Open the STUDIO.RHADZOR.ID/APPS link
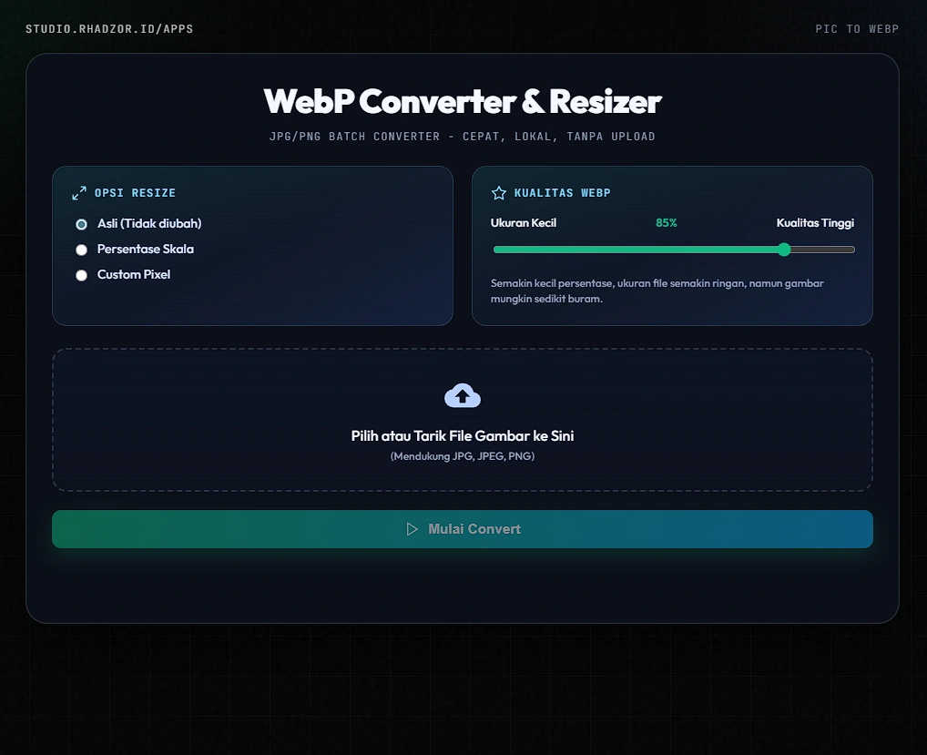Screen dimensions: 927x755 point(110,28)
